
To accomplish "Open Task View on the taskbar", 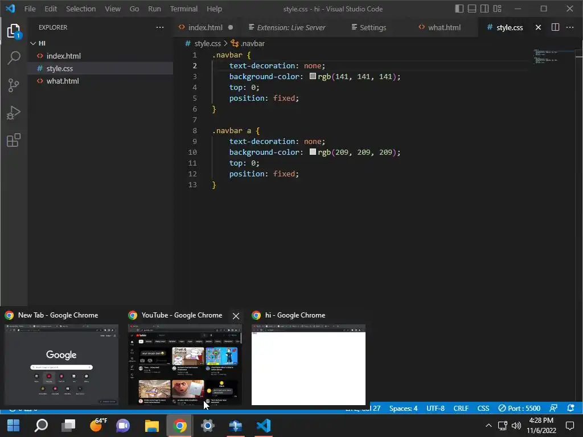I will [x=68, y=426].
